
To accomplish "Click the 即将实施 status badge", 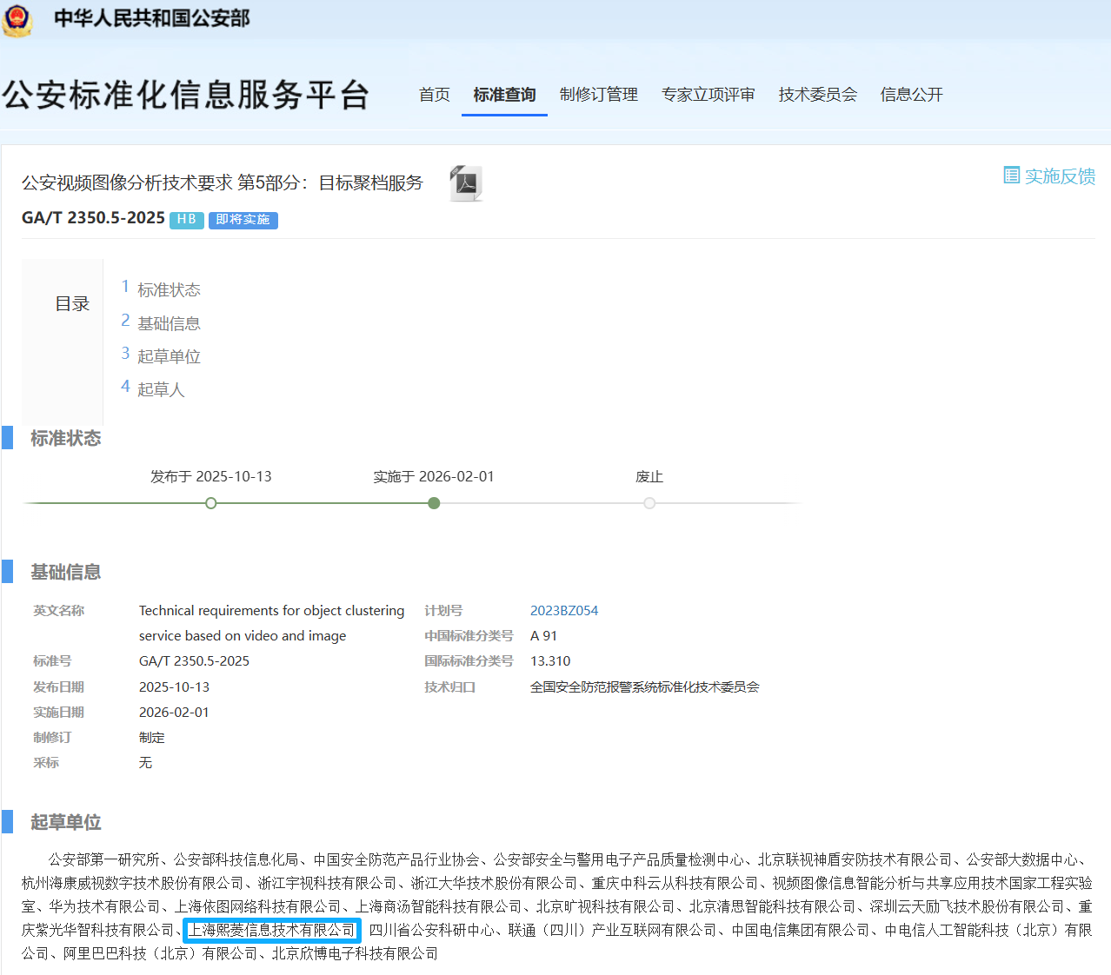I will click(x=243, y=220).
